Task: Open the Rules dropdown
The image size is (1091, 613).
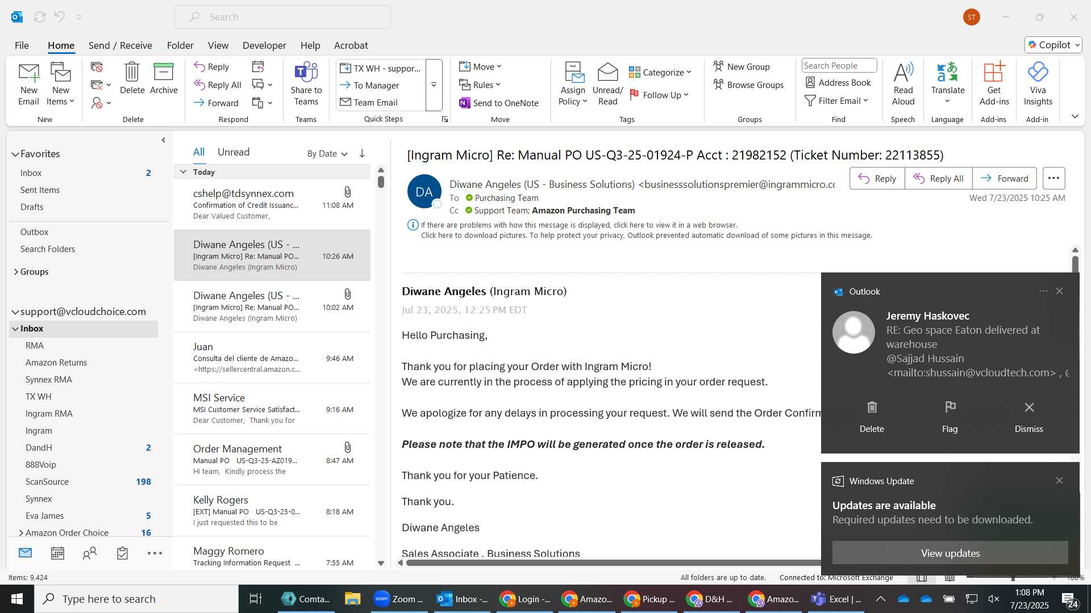Action: click(x=480, y=85)
